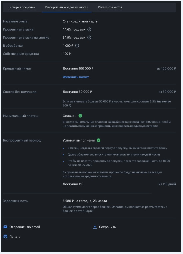Open info icon next to 34,9% годовых
The height and width of the screenshot is (254, 183).
(x=89, y=37)
